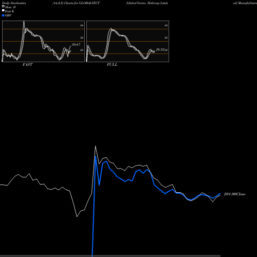Click the 50 level label in FULL chart
257x257 pixels.
click(x=166, y=38)
